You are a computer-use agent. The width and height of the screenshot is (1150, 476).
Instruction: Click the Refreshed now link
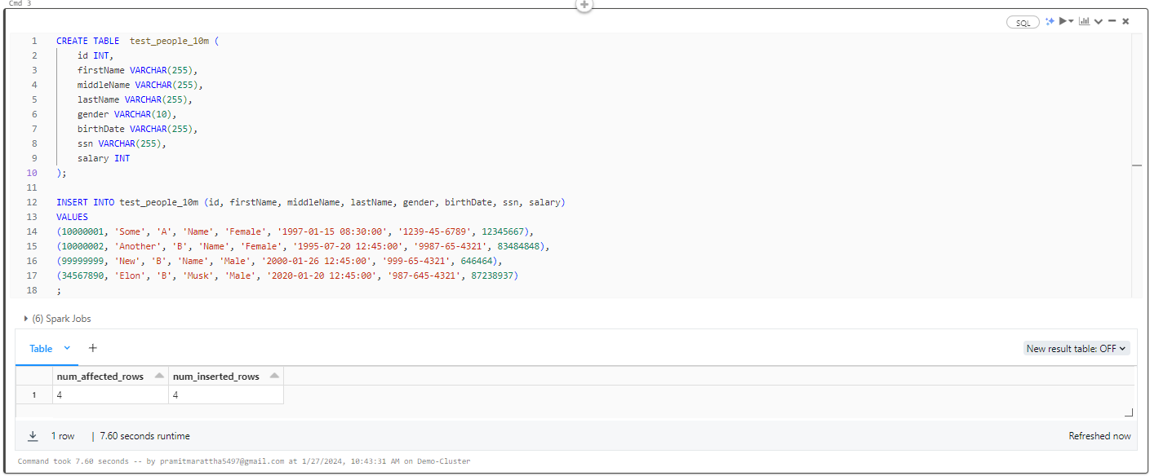click(1099, 435)
